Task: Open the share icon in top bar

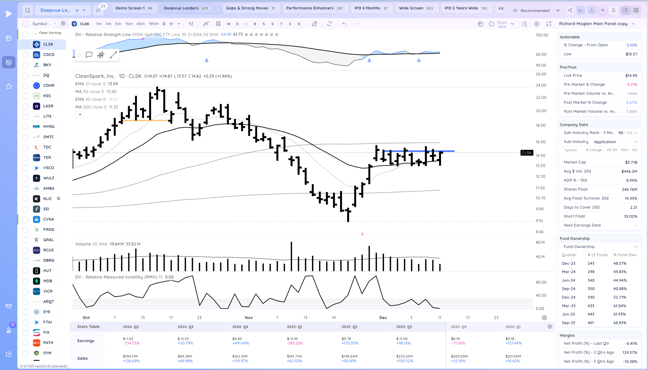Action: point(570,10)
